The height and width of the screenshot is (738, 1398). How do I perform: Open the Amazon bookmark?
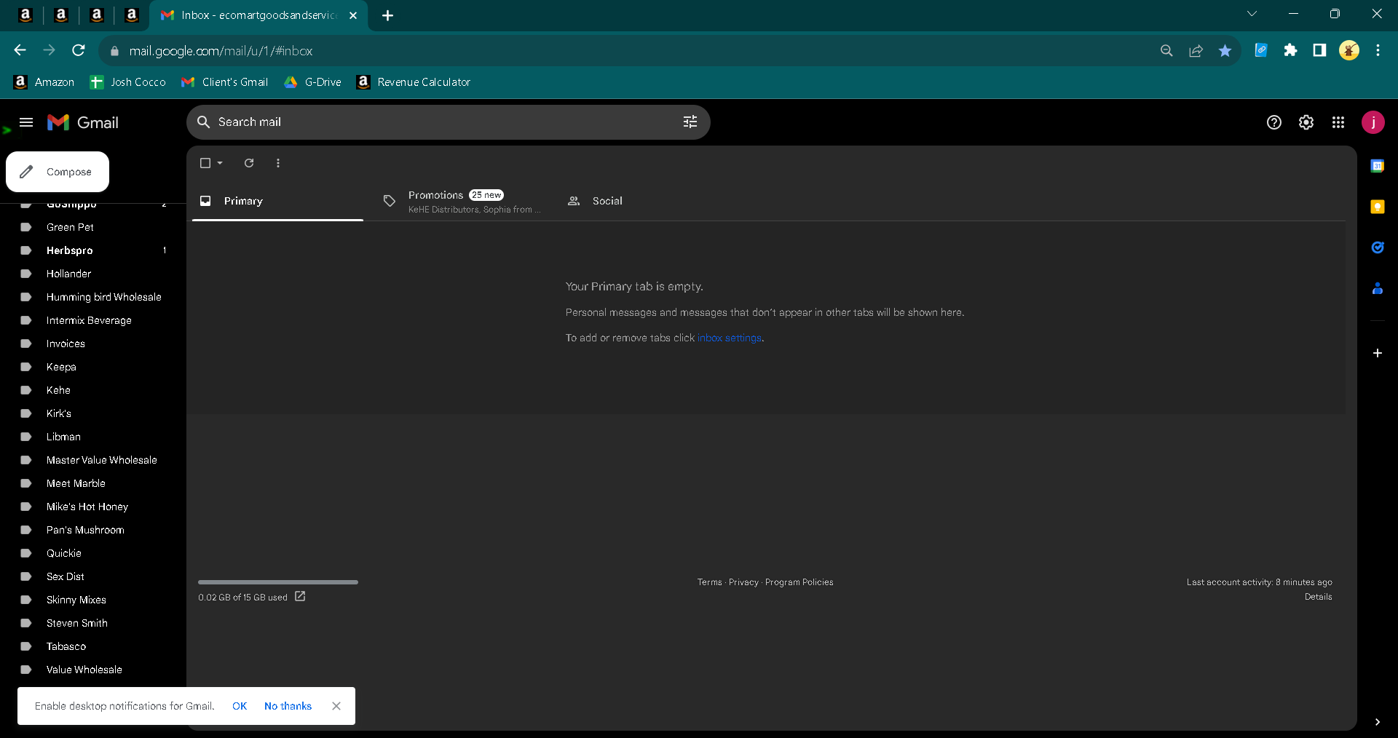pyautogui.click(x=44, y=82)
